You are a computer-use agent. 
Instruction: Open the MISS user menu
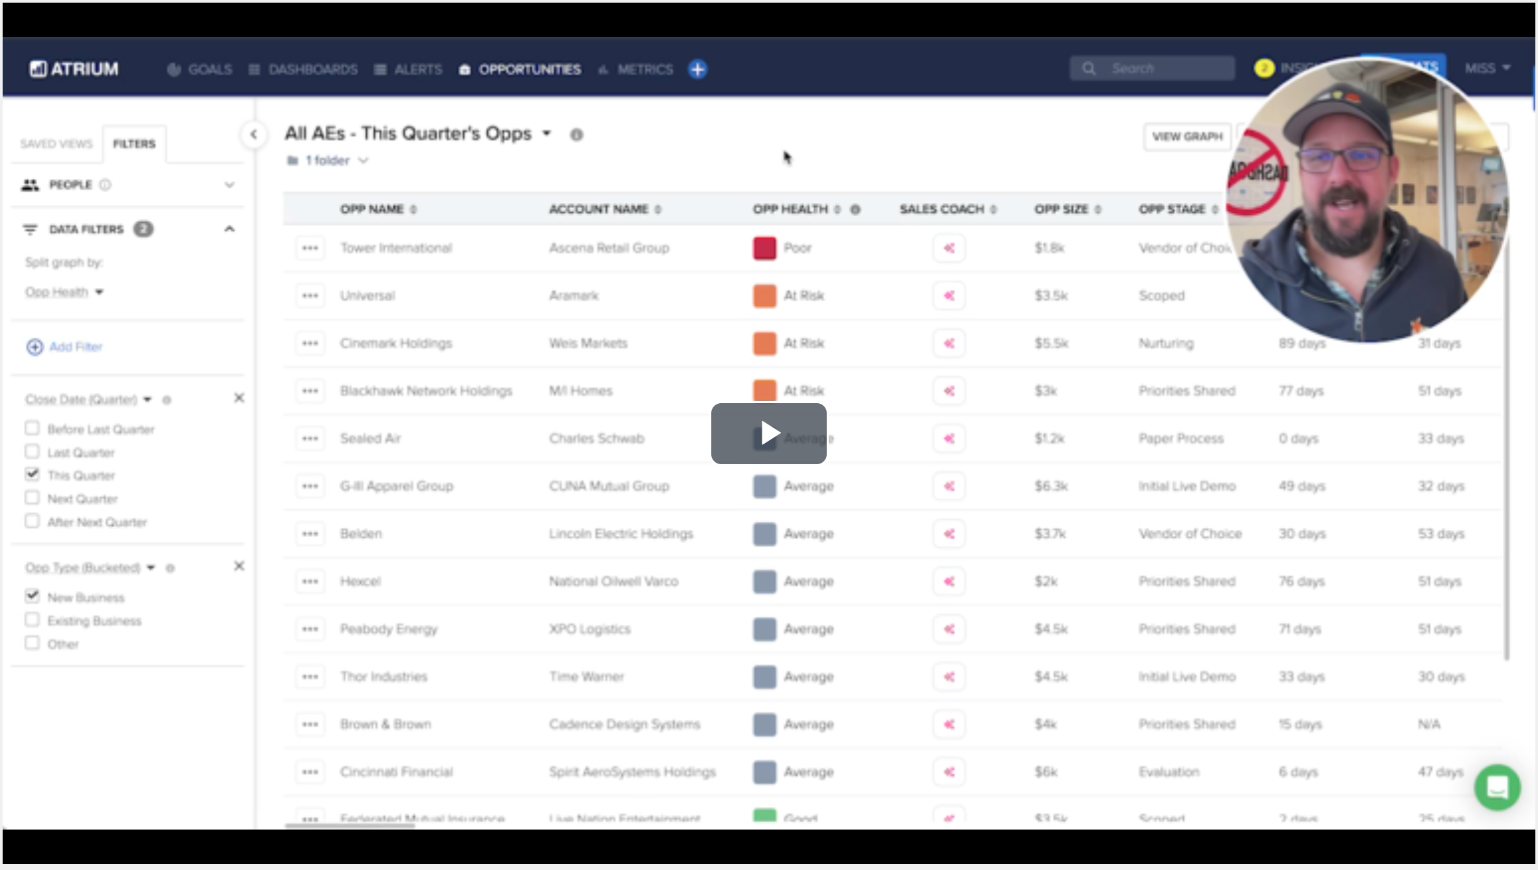click(x=1488, y=68)
